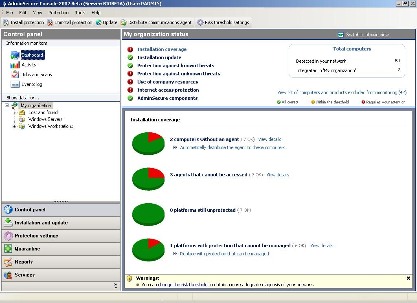Click the change the risk threshold link
The height and width of the screenshot is (303, 417).
click(x=183, y=285)
